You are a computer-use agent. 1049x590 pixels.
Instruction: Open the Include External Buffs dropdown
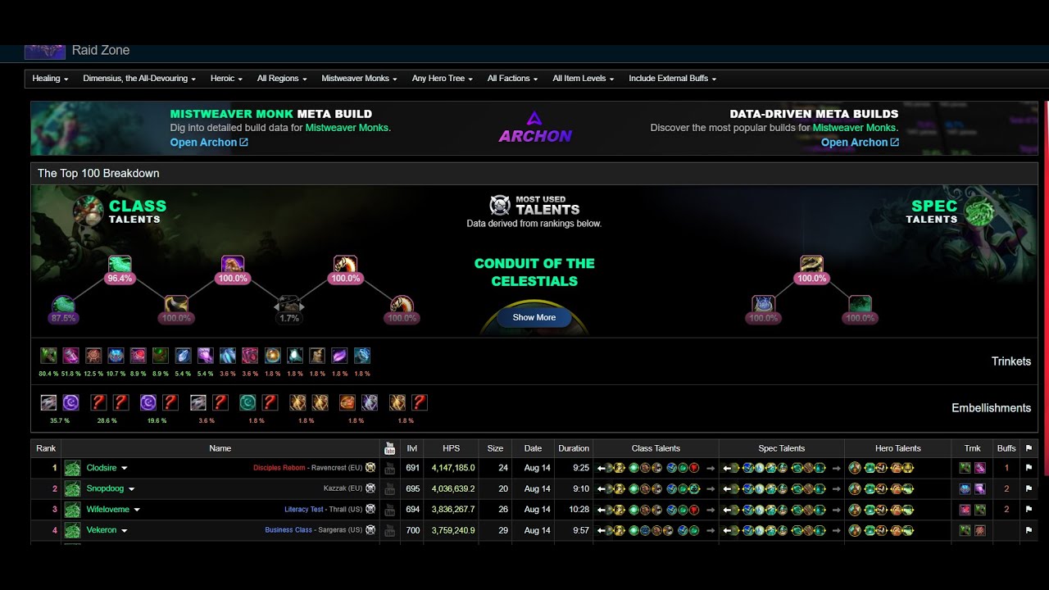(x=673, y=79)
